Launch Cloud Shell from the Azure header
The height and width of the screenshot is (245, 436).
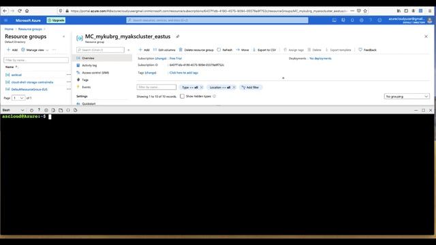[334, 20]
